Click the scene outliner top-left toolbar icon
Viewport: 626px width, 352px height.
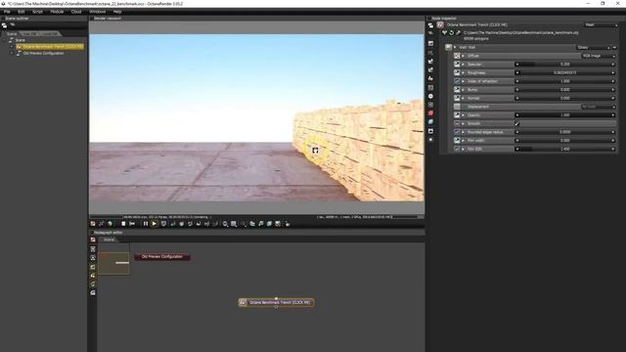coord(4,25)
